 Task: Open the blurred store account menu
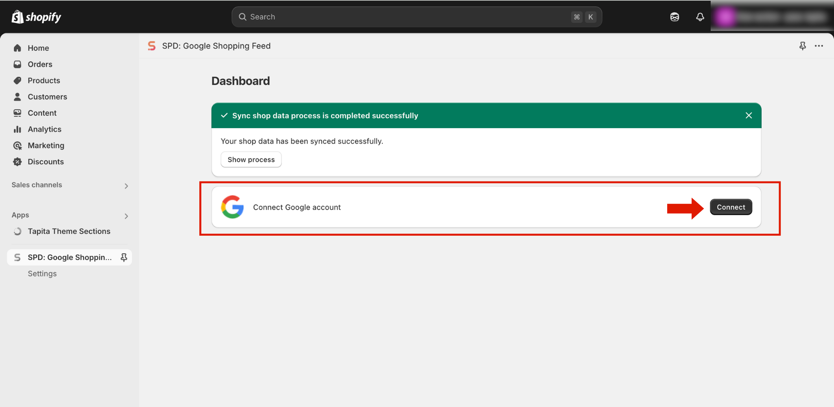[x=772, y=17]
